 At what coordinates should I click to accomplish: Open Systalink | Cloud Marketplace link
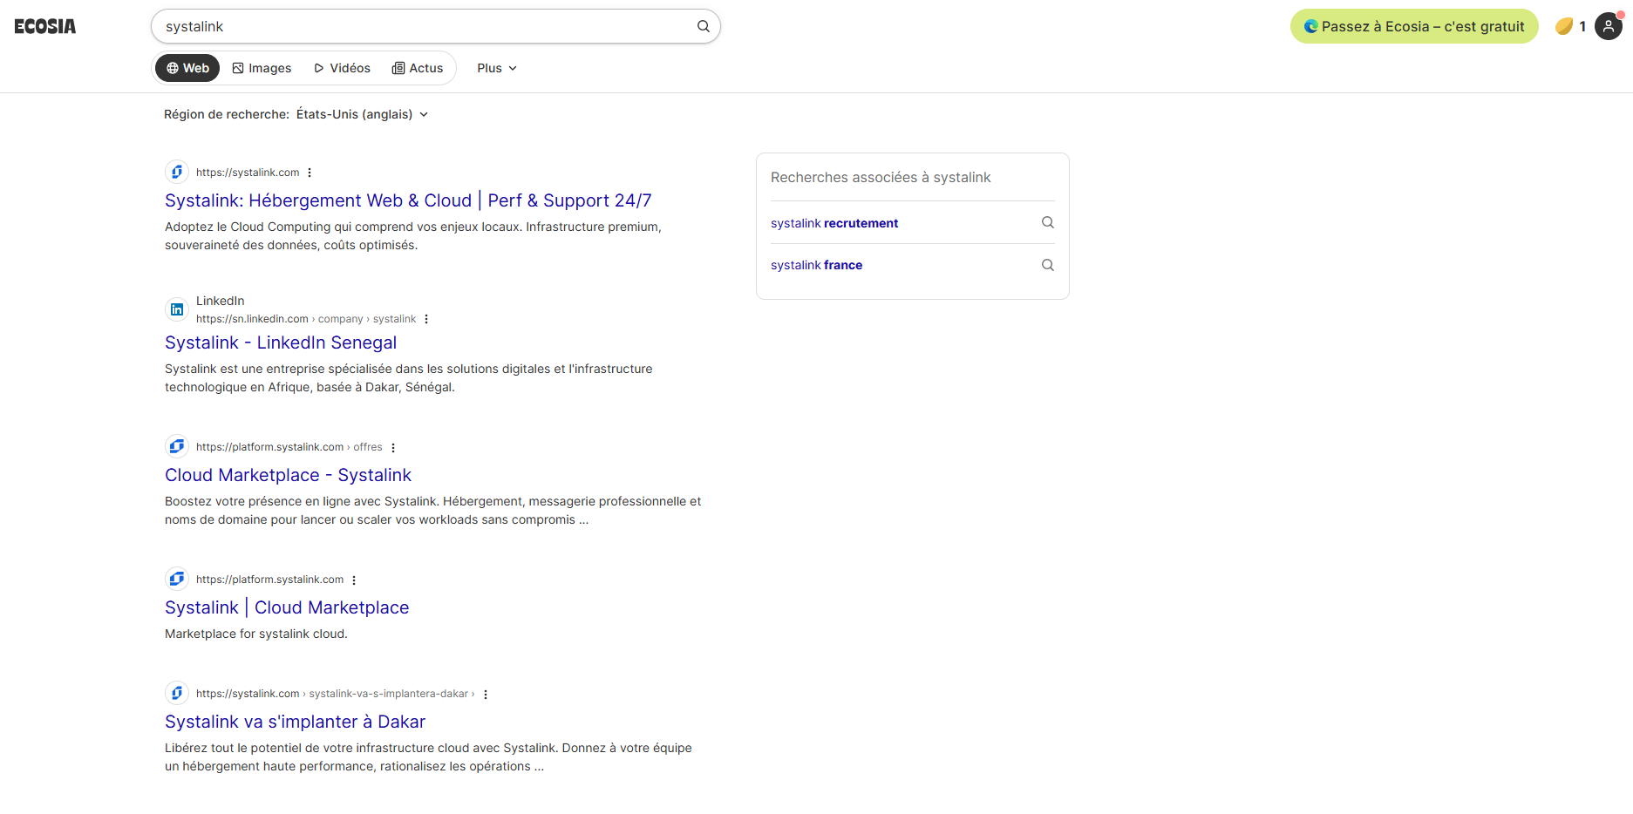(287, 607)
